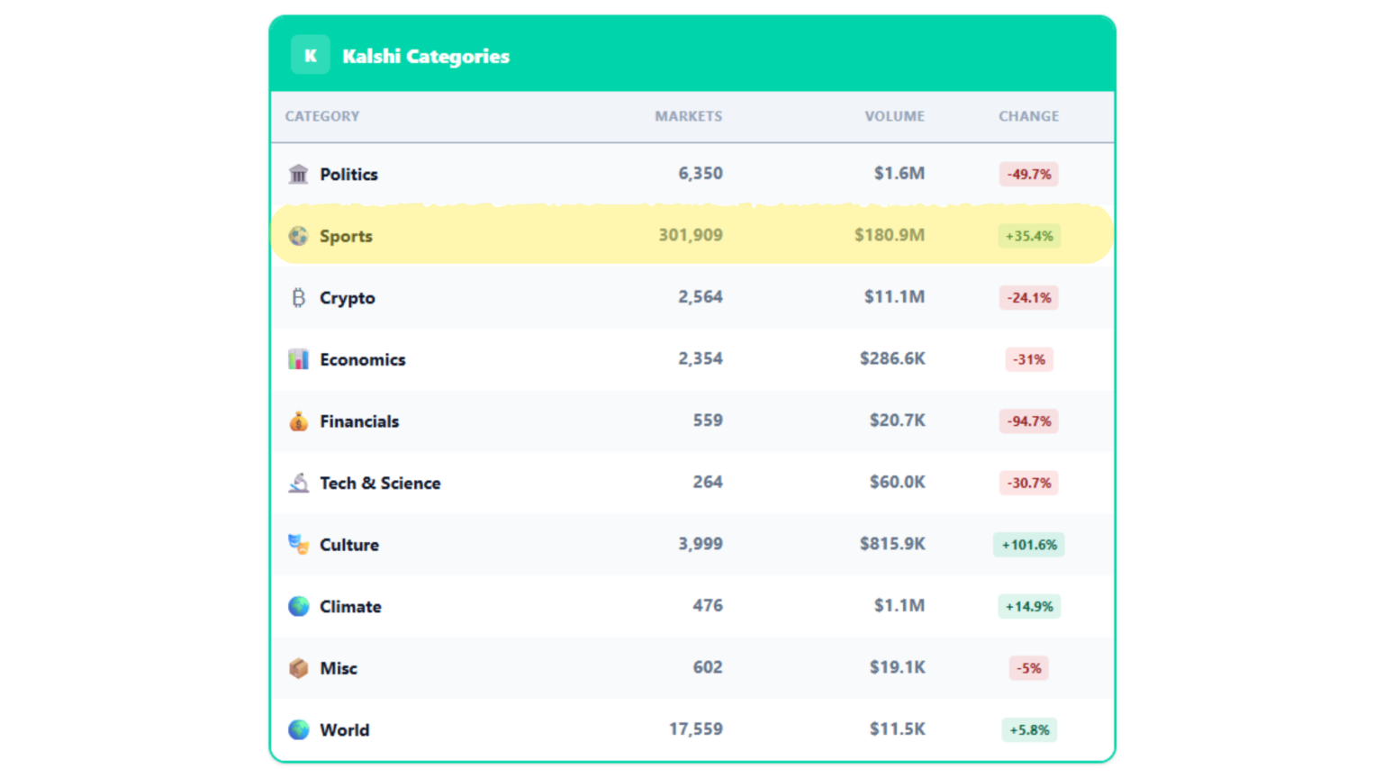Screen dimensions: 1383x778
Task: Click the Kalshi K logo badge
Action: coord(310,55)
